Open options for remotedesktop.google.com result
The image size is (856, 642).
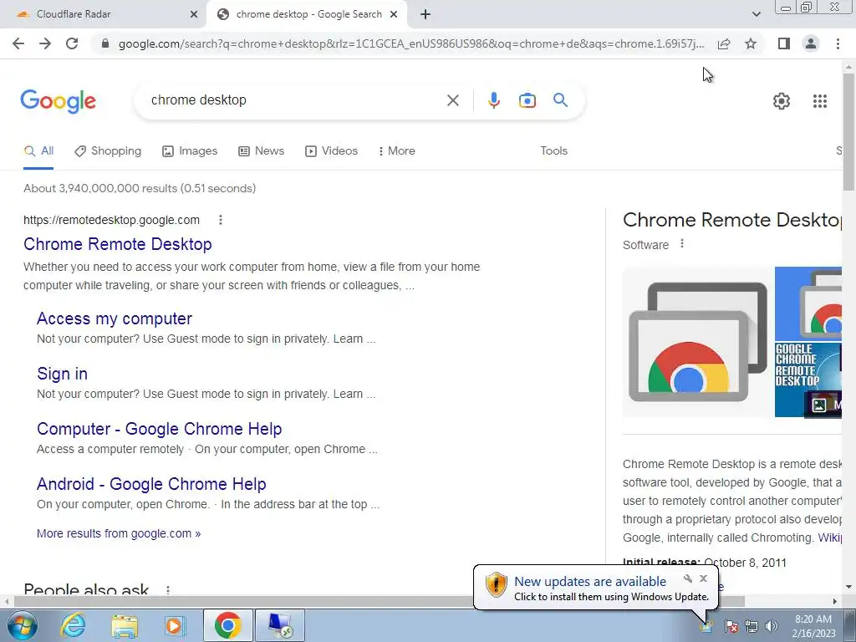(x=221, y=220)
